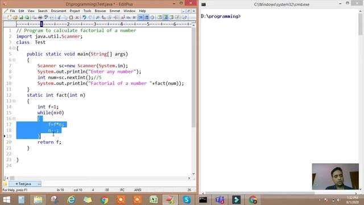Click the 'ln 19' status bar entry
Viewport: 364px width, 205px height.
click(x=60, y=190)
